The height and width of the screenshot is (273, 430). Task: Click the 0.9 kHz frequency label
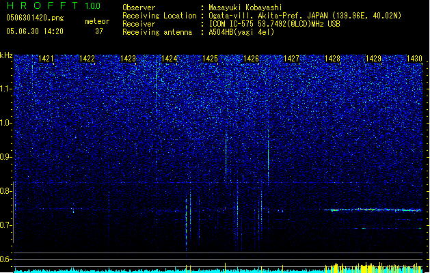pos(5,157)
